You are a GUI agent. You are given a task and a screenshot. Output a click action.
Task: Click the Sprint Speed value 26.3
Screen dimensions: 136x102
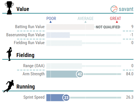pyautogui.click(x=130, y=97)
